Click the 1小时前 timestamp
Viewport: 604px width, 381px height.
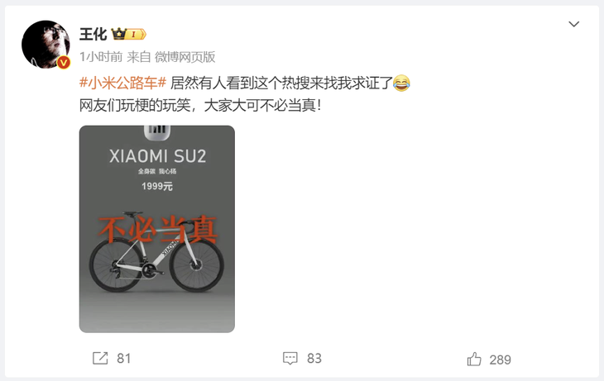[101, 57]
